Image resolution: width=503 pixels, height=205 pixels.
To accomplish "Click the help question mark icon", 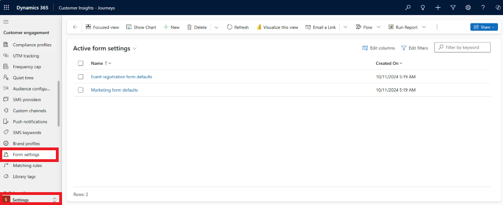I will tap(483, 8).
